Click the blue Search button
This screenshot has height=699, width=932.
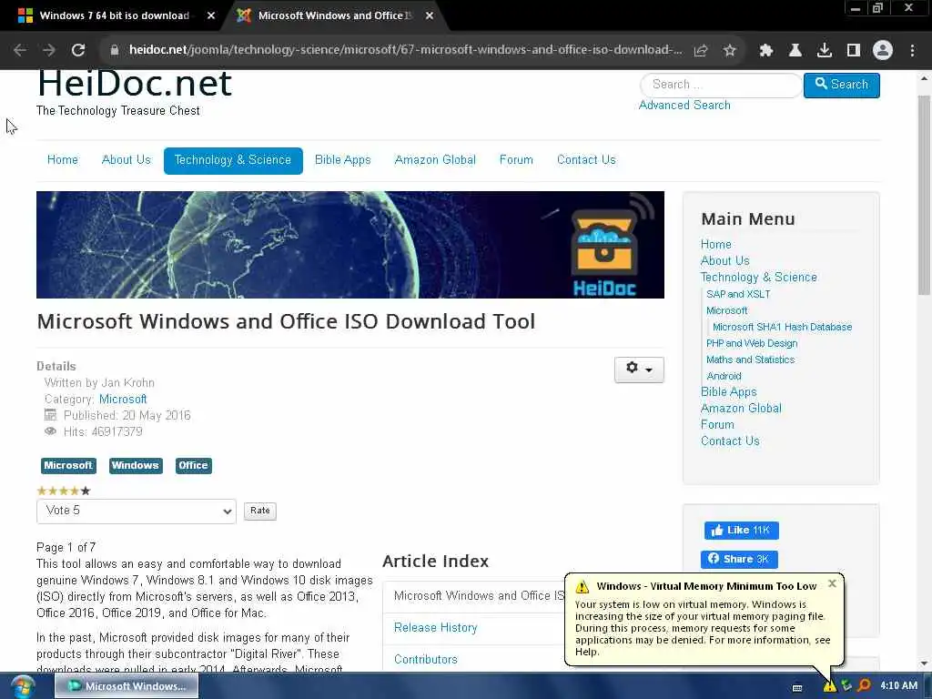click(841, 85)
